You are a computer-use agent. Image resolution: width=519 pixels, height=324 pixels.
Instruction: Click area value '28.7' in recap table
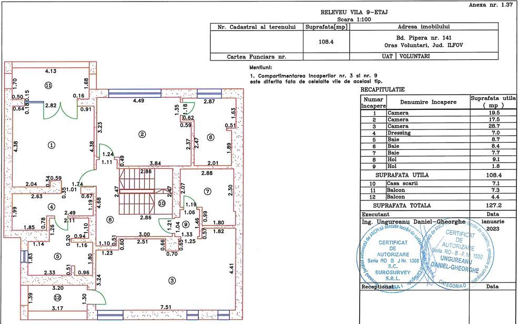pos(494,126)
